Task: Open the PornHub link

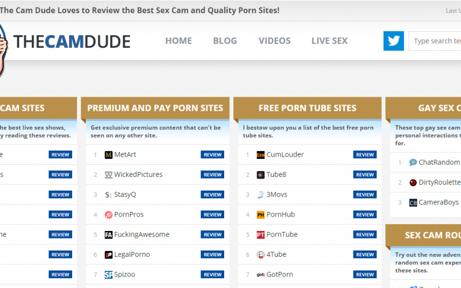Action: (x=281, y=214)
